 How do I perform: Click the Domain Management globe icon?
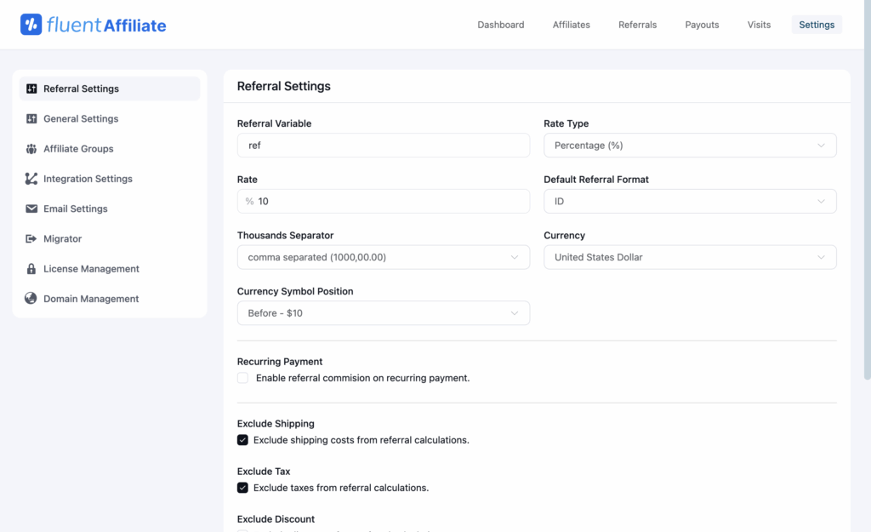(31, 299)
